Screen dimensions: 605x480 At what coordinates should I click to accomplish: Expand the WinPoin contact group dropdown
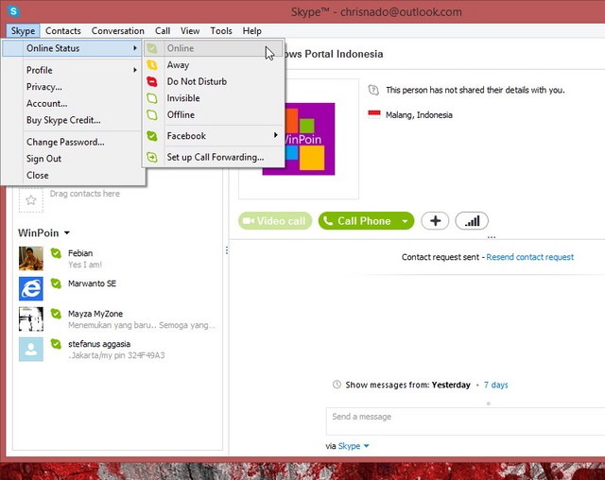[x=67, y=232]
